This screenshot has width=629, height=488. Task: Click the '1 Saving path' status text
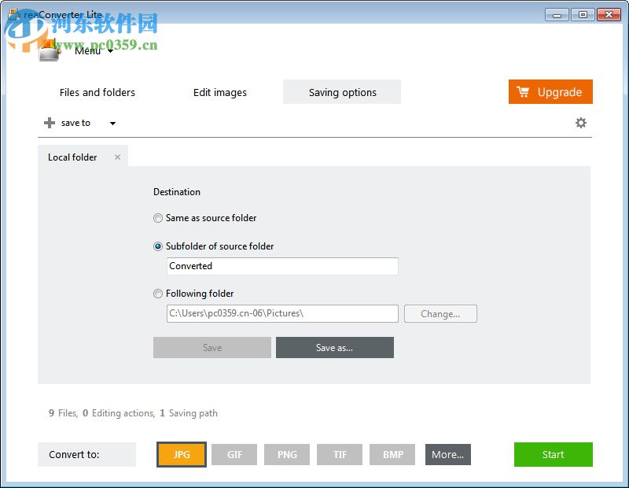(x=189, y=413)
